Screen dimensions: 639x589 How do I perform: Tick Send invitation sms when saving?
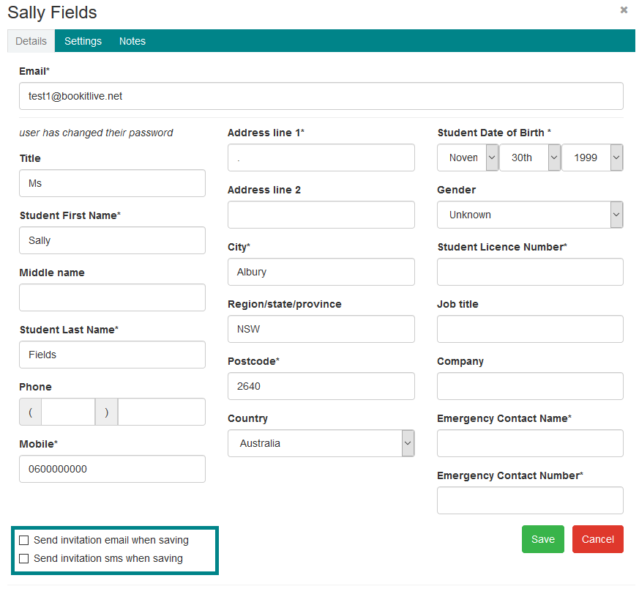24,558
